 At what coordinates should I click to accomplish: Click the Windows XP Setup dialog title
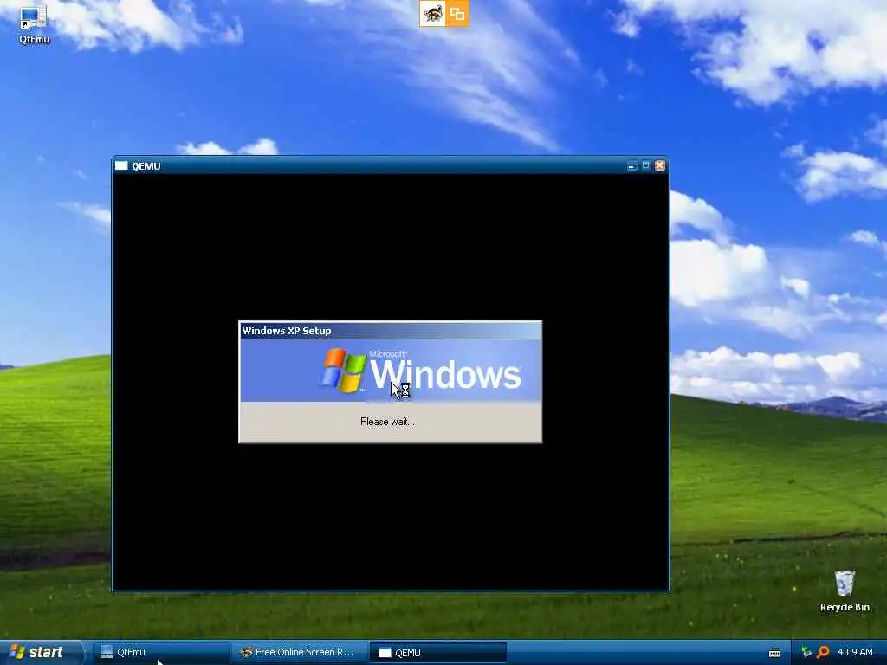[x=286, y=331]
